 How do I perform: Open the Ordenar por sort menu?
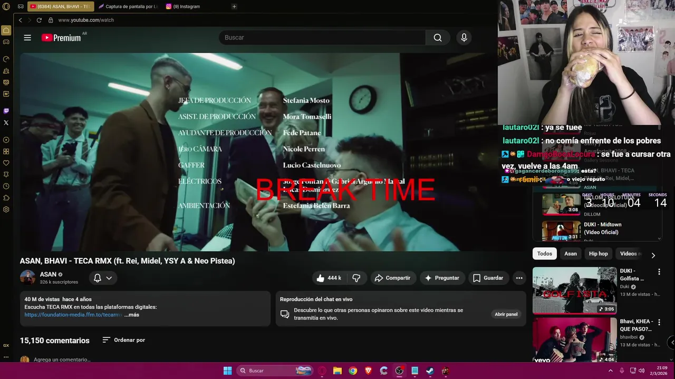pos(124,340)
